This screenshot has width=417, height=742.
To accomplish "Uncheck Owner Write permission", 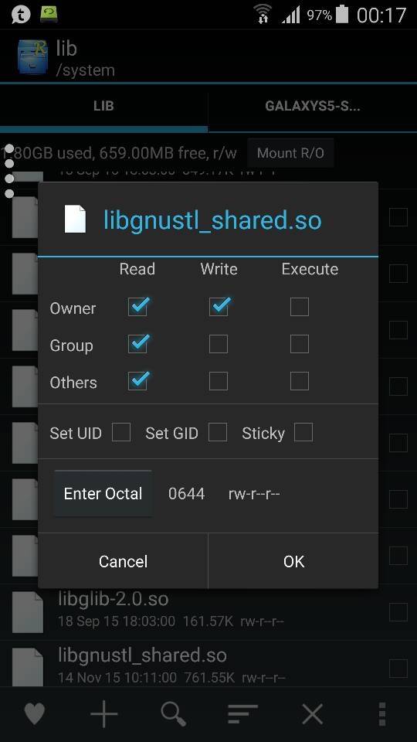I will tap(219, 306).
